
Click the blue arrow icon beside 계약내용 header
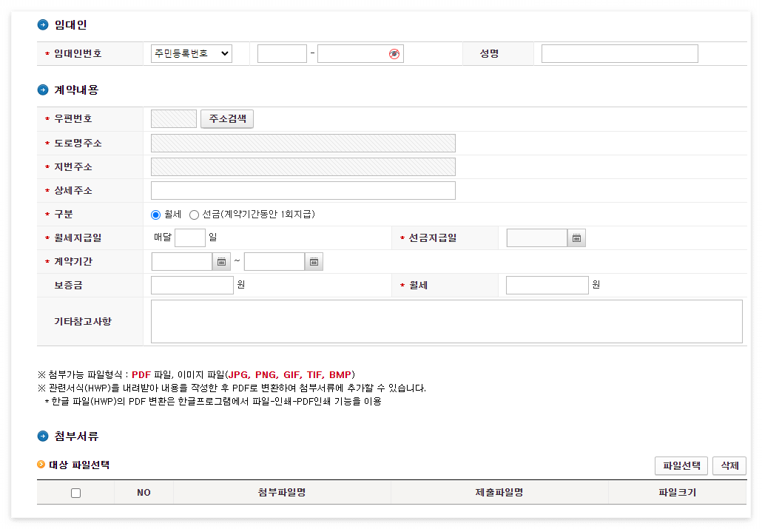pyautogui.click(x=41, y=90)
